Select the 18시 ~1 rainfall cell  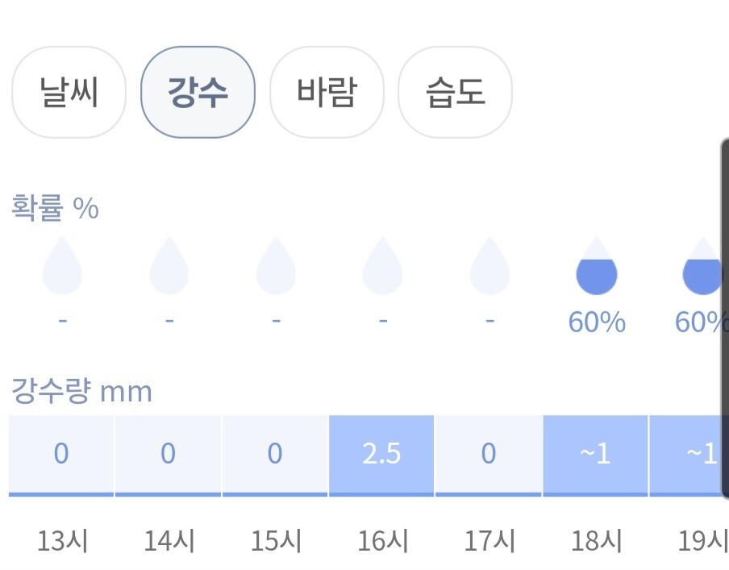point(595,454)
